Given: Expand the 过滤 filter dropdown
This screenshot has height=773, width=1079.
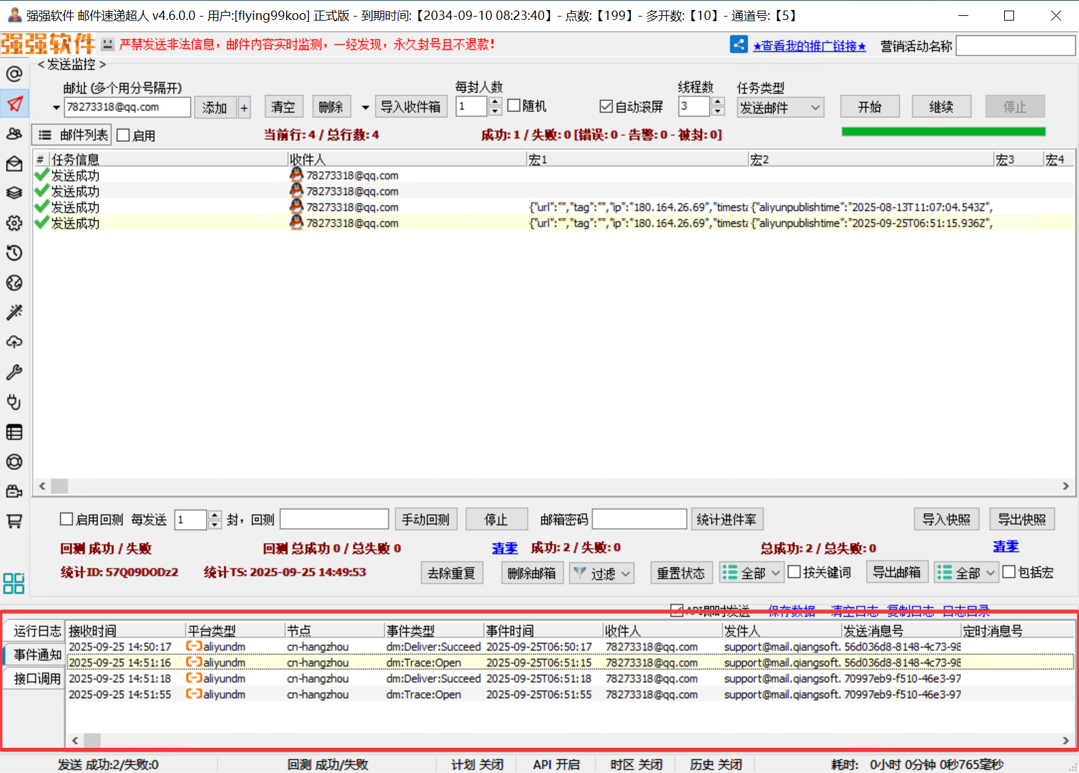Looking at the screenshot, I should [x=602, y=573].
